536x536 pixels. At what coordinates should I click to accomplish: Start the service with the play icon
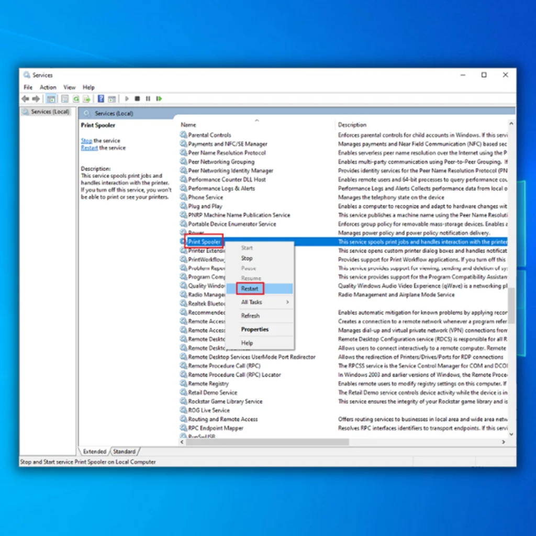[x=127, y=98]
